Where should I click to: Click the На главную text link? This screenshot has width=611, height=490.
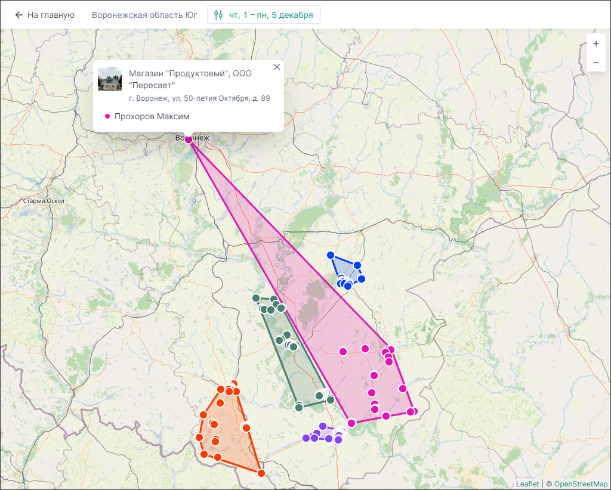click(51, 15)
